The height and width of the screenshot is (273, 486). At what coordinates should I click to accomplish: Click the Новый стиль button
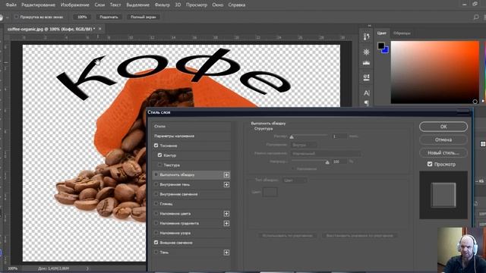(x=443, y=152)
